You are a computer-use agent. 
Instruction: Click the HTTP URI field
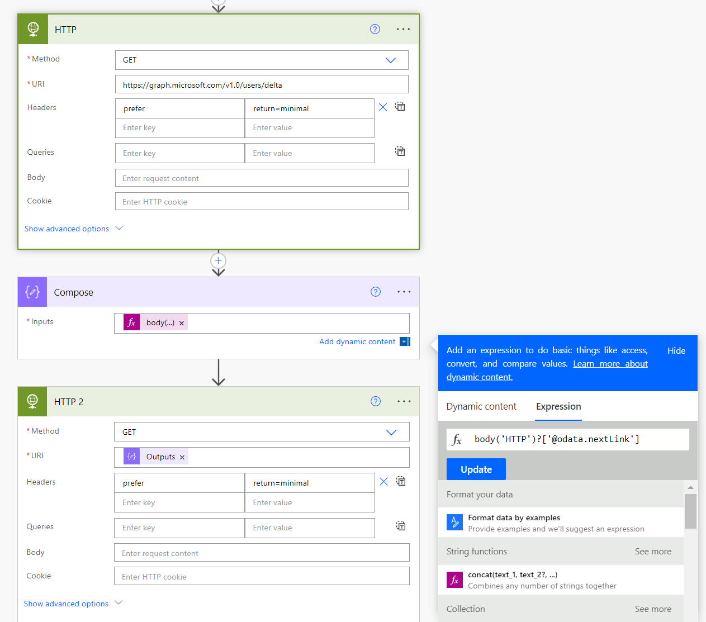pos(262,84)
